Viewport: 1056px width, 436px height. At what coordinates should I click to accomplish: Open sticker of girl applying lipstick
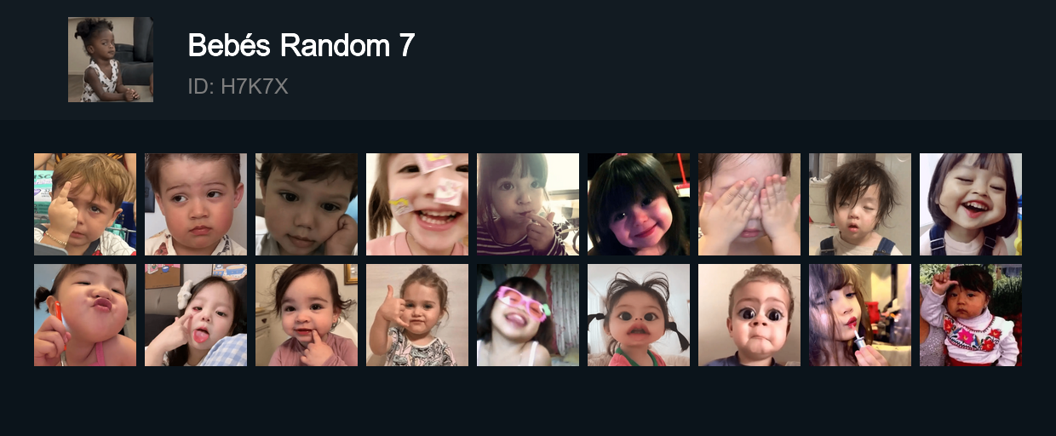(x=860, y=315)
